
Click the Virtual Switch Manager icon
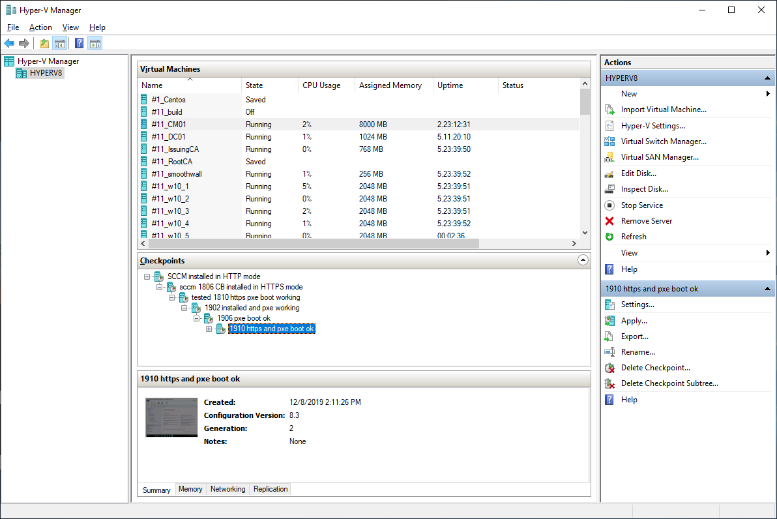(x=609, y=141)
